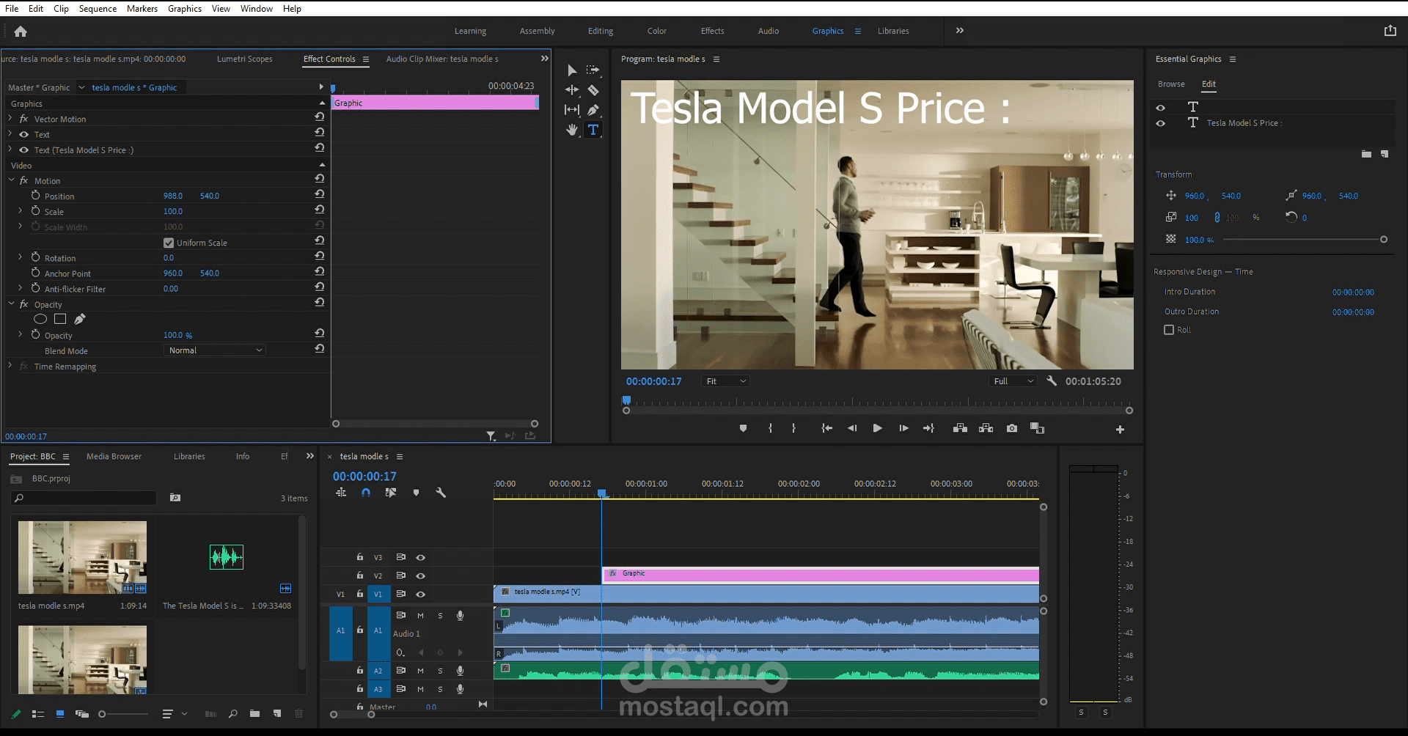1408x736 pixels.
Task: Select the Razor tool
Action: [x=593, y=90]
